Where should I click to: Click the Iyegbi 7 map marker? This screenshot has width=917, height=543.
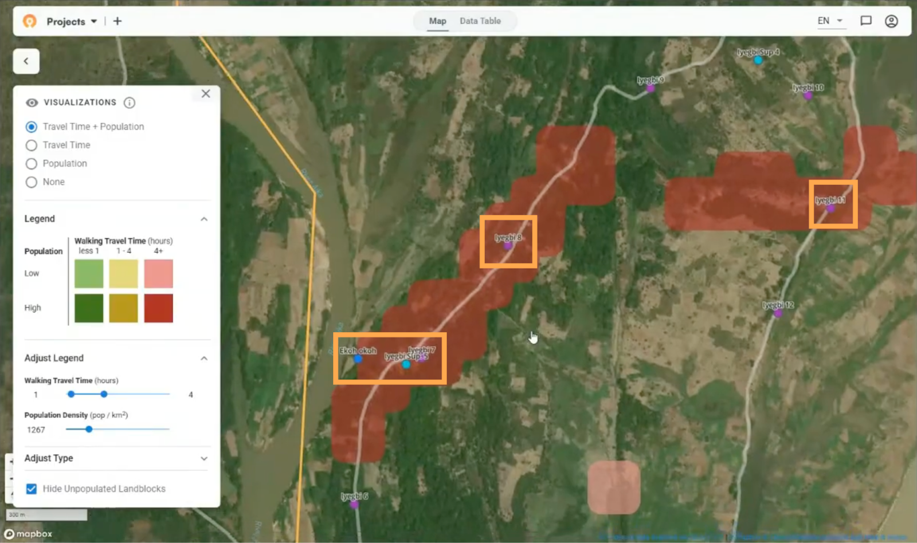(x=422, y=358)
